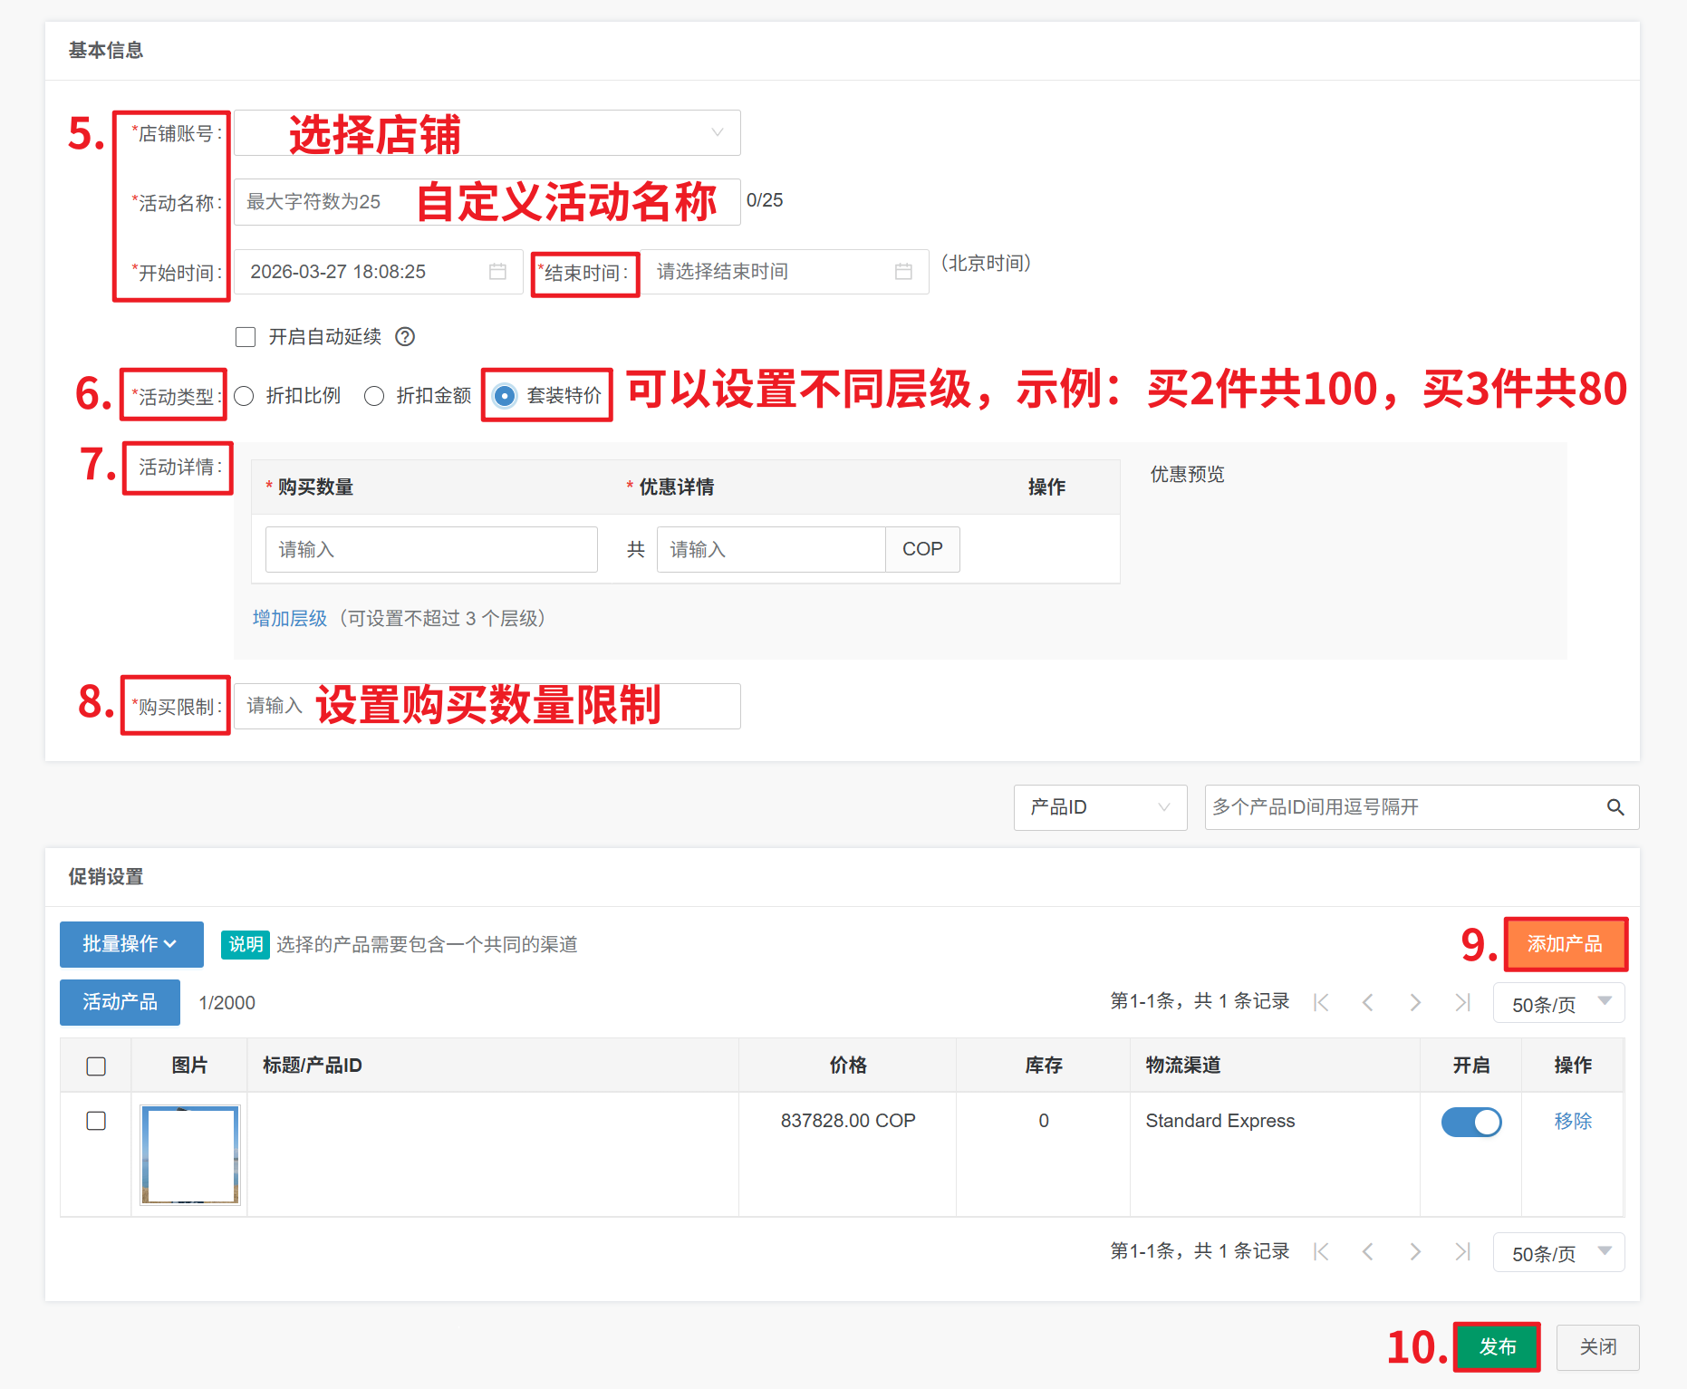Select the 折扣比例 radio option
The height and width of the screenshot is (1389, 1687).
coord(244,396)
